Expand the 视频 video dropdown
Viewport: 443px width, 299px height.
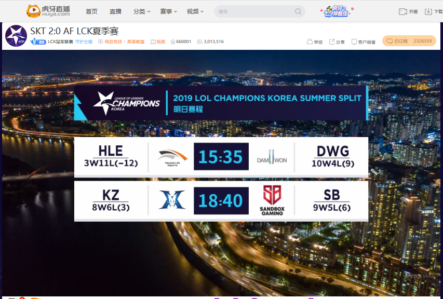[195, 11]
